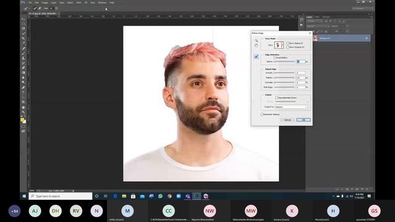Activate the Refine Radius brush tool
The image size is (395, 222).
[256, 57]
